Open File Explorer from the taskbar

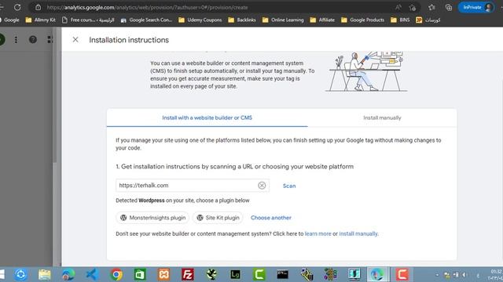(x=45, y=274)
